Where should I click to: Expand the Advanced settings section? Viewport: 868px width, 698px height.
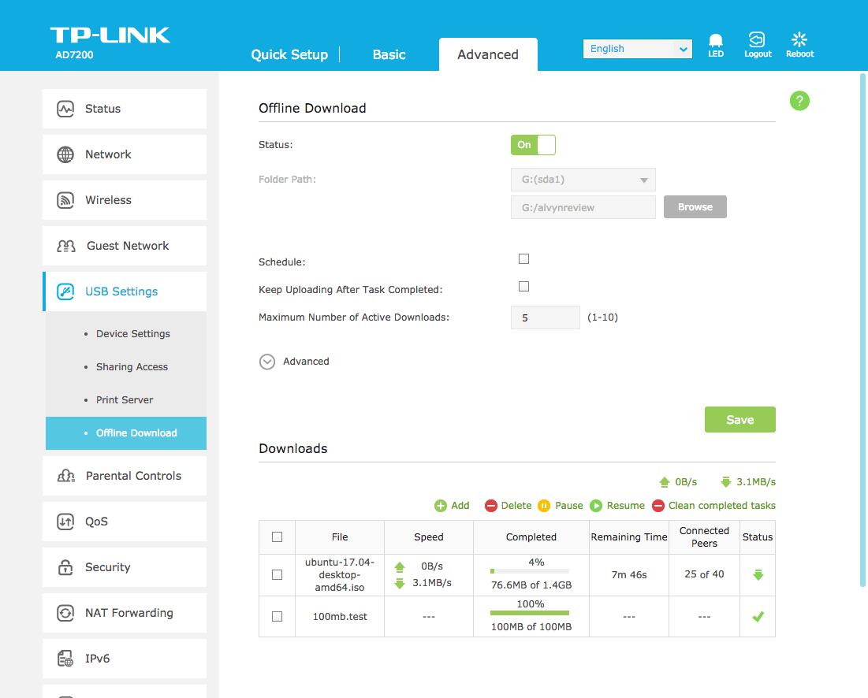point(268,362)
